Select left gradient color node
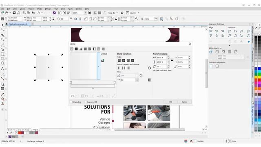The image size is (261, 147). tap(71, 82)
